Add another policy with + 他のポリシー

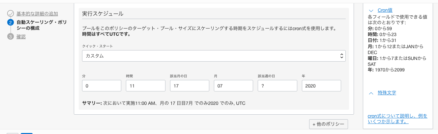[328, 124]
